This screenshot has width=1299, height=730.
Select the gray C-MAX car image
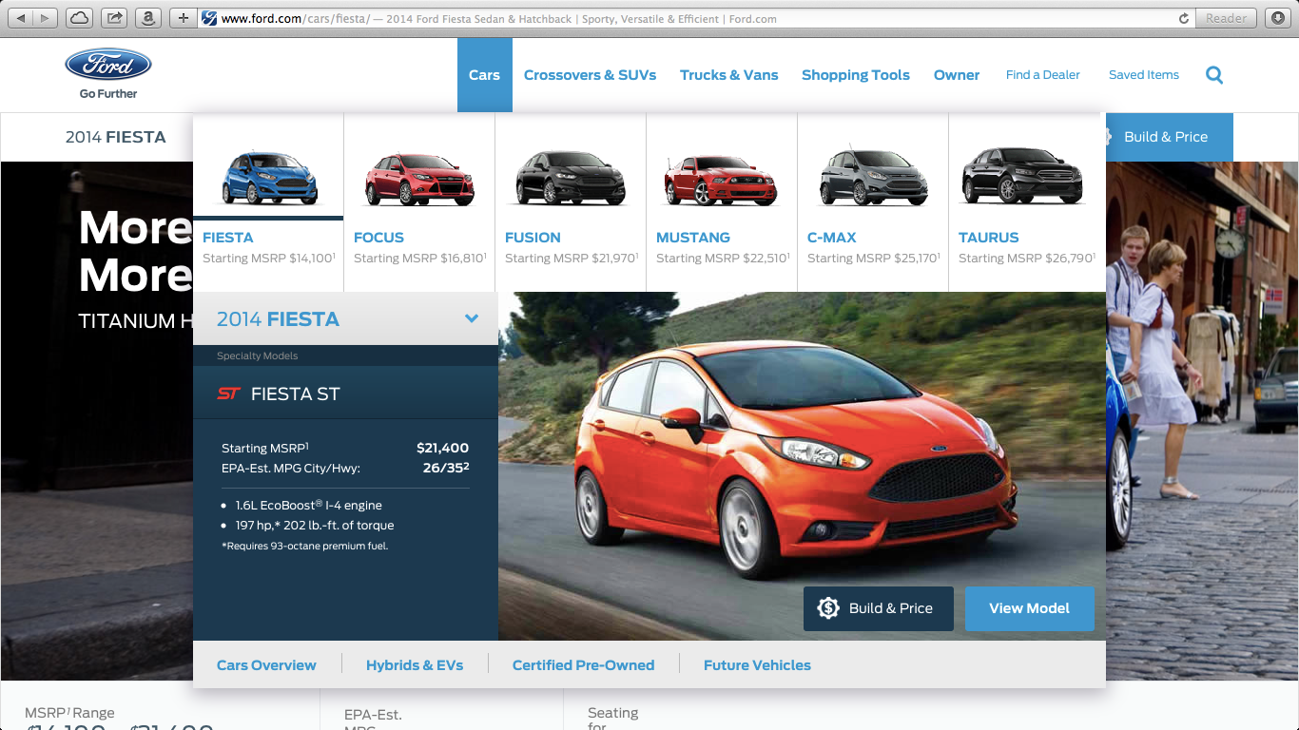pos(873,176)
